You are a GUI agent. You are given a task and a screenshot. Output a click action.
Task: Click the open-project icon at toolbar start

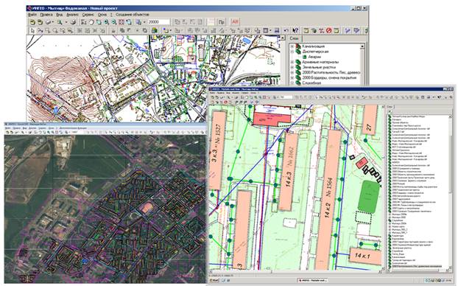[x=32, y=22]
